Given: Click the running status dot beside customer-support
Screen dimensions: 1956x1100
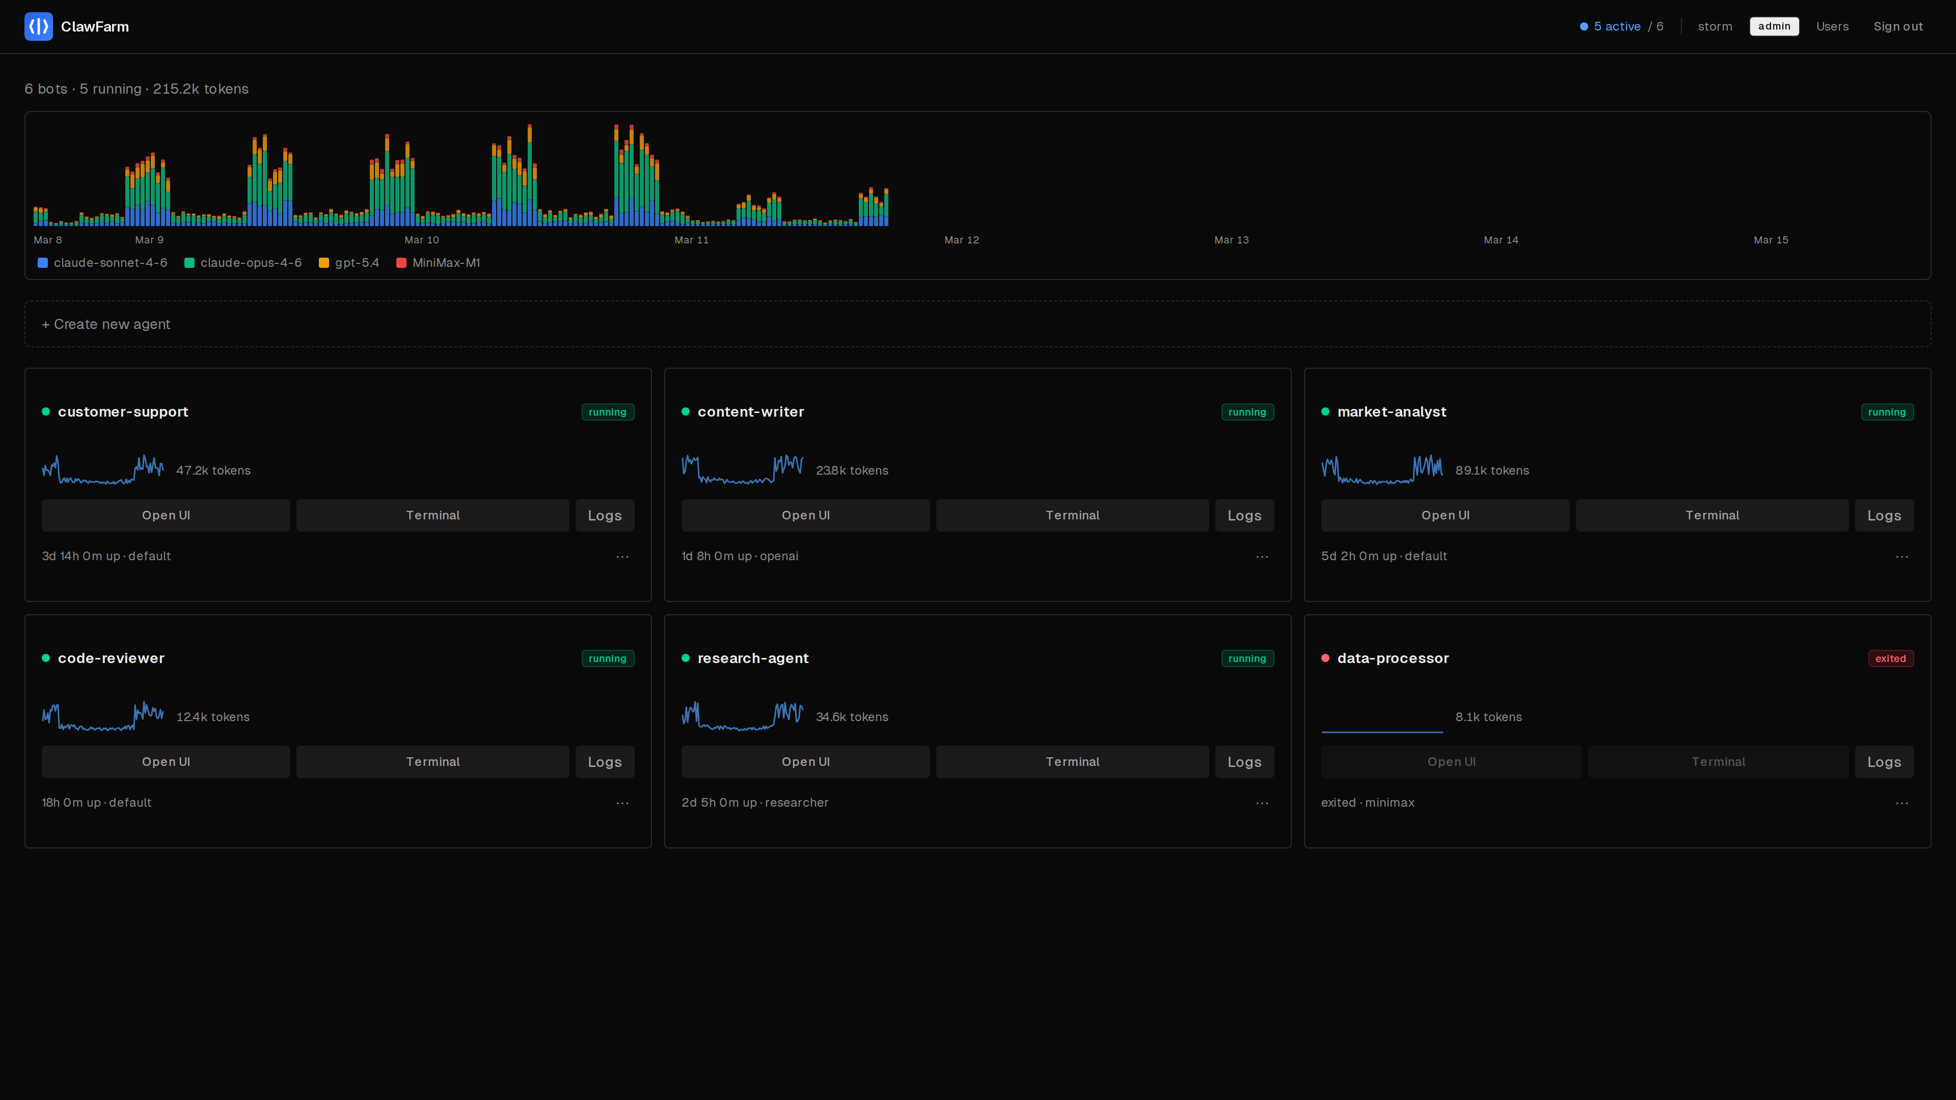Looking at the screenshot, I should (46, 411).
